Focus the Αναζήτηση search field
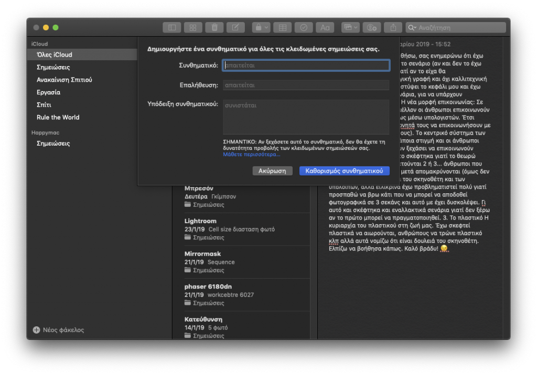 (x=456, y=27)
